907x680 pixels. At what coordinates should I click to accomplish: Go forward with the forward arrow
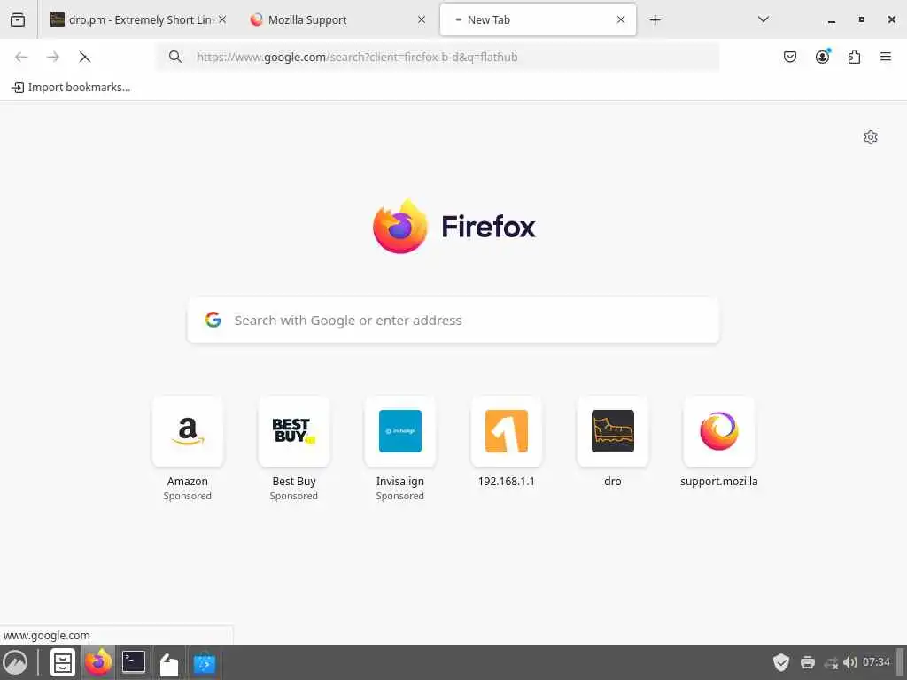[x=53, y=57]
